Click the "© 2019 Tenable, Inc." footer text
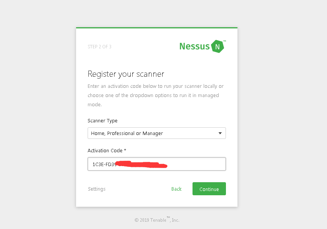The image size is (327, 229). [x=157, y=220]
